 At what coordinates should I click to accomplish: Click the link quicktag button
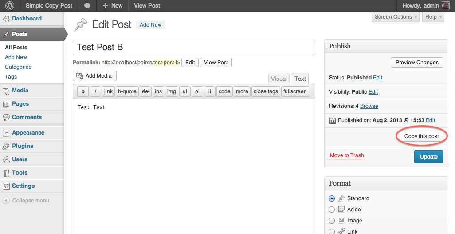click(x=108, y=91)
